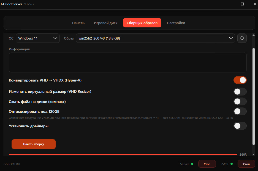Image resolution: width=258 pixels, height=171 pixels.
Task: Go to the 'Настройки' tab
Action: click(176, 23)
